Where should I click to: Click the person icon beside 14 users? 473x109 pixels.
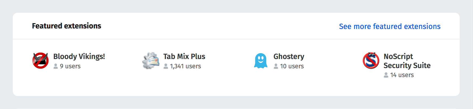coord(386,75)
